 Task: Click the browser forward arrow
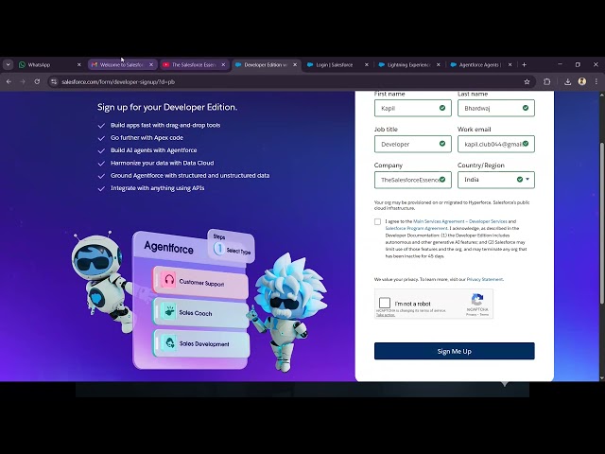(x=23, y=82)
